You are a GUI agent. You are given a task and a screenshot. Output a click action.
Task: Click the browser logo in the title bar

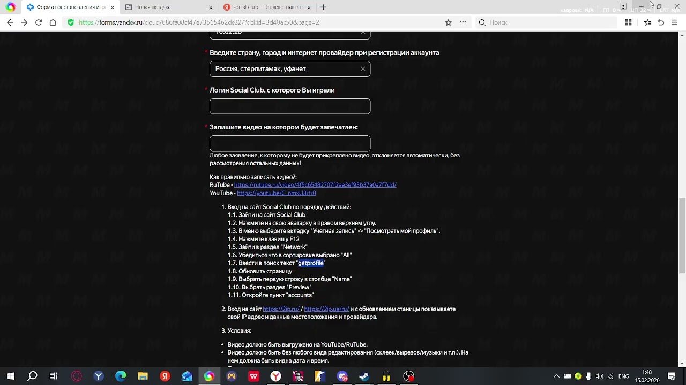point(11,7)
